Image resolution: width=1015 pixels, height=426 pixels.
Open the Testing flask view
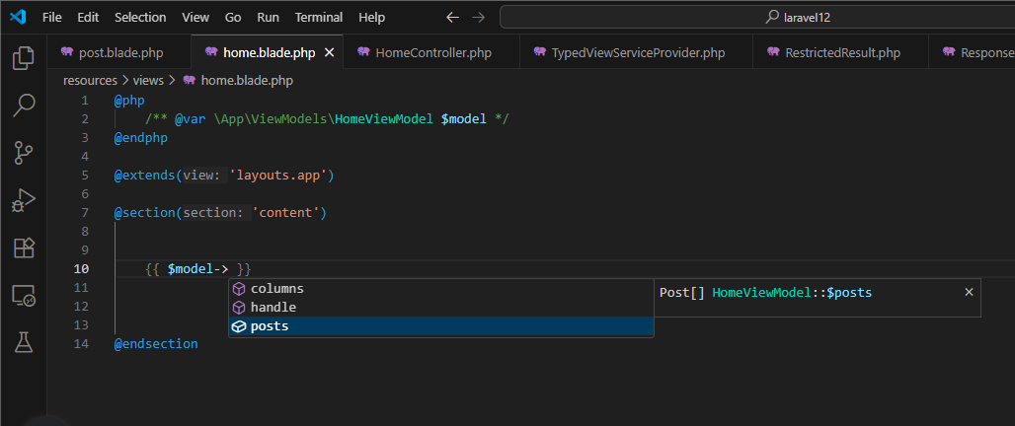pos(24,342)
